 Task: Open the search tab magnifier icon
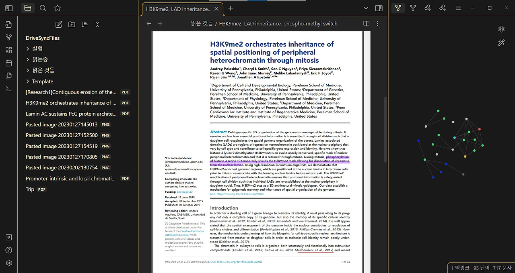coord(43,8)
